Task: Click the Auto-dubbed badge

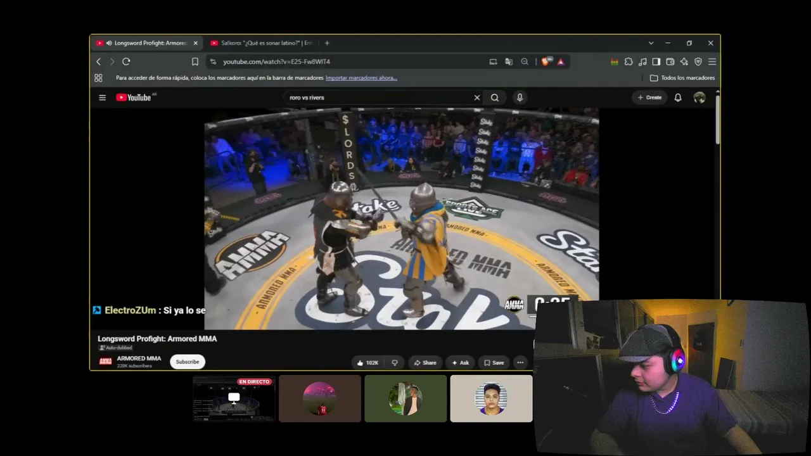Action: pos(115,348)
